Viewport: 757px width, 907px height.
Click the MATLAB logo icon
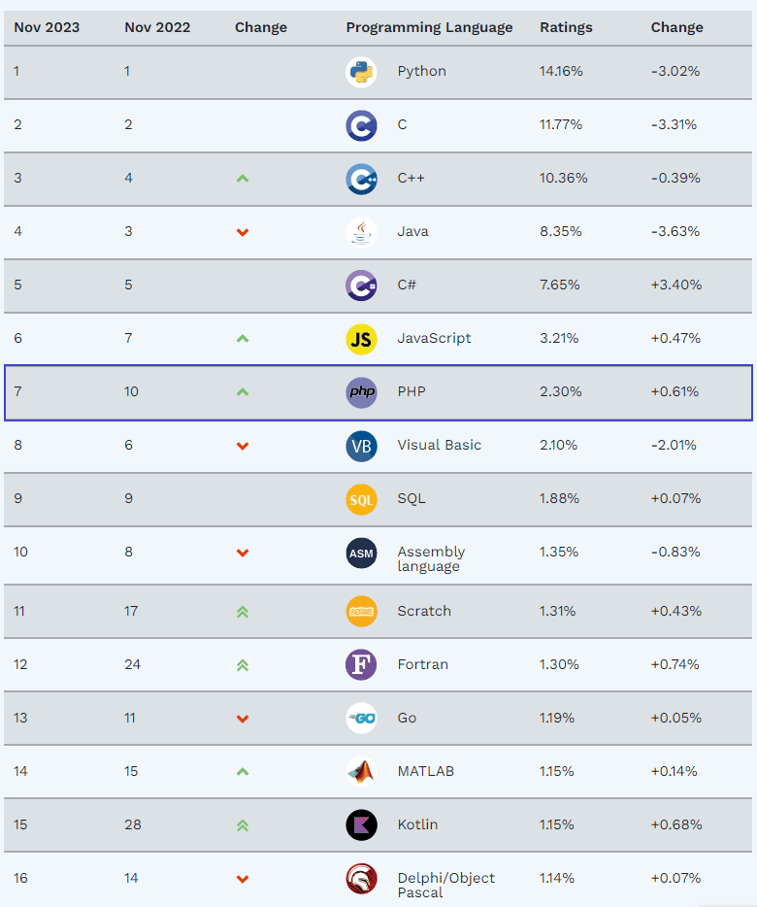coord(361,772)
